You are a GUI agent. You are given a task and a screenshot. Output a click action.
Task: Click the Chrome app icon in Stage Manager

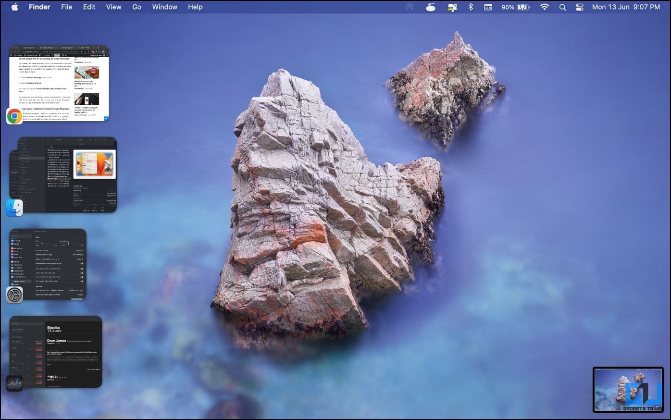(14, 116)
